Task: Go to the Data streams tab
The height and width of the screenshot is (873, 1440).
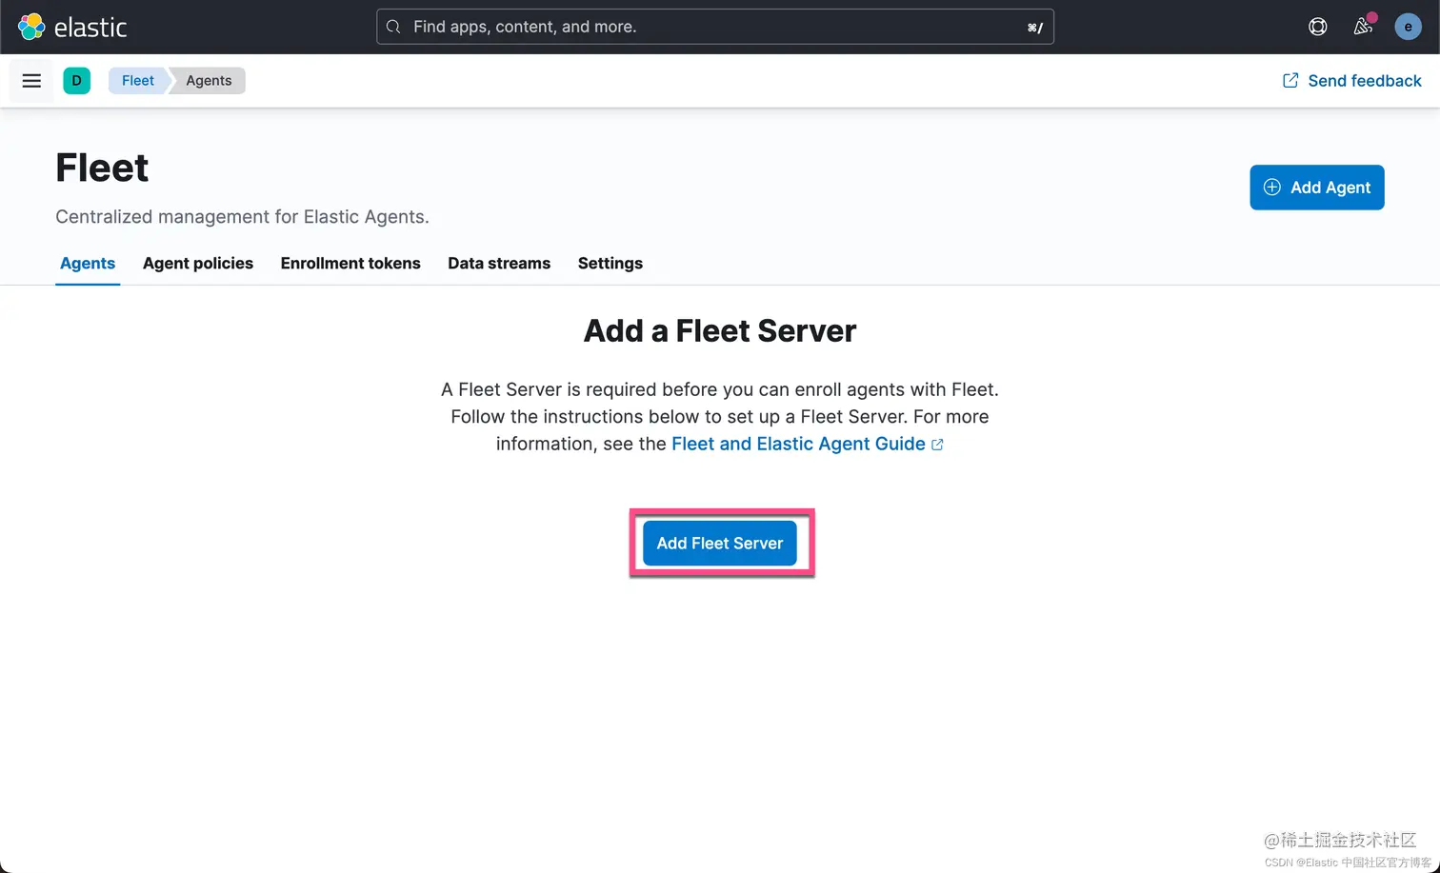Action: pyautogui.click(x=499, y=264)
